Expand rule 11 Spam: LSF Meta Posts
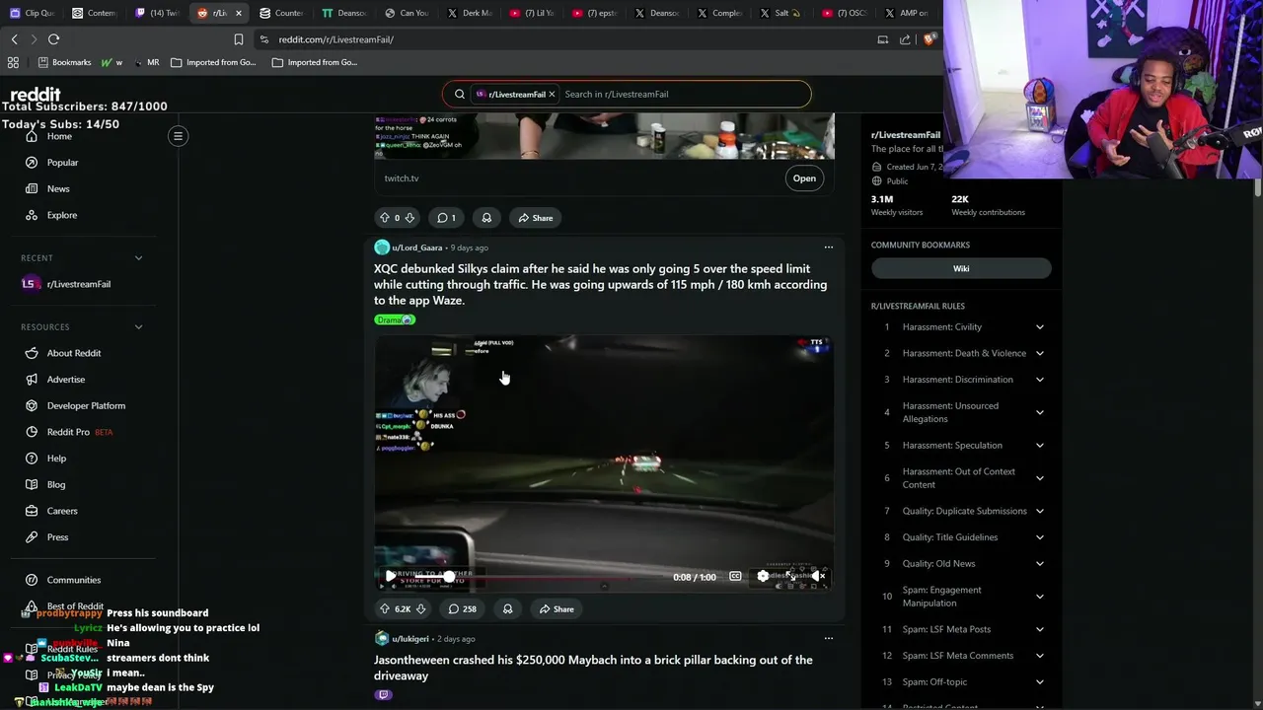This screenshot has height=710, width=1263. pos(1039,629)
